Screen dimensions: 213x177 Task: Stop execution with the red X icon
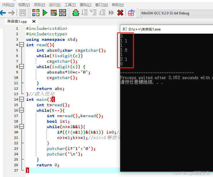tap(120, 13)
